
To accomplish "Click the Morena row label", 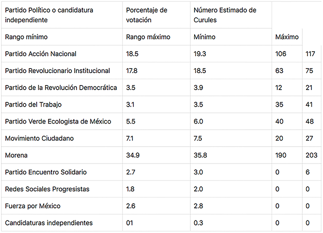I will pos(16,155).
